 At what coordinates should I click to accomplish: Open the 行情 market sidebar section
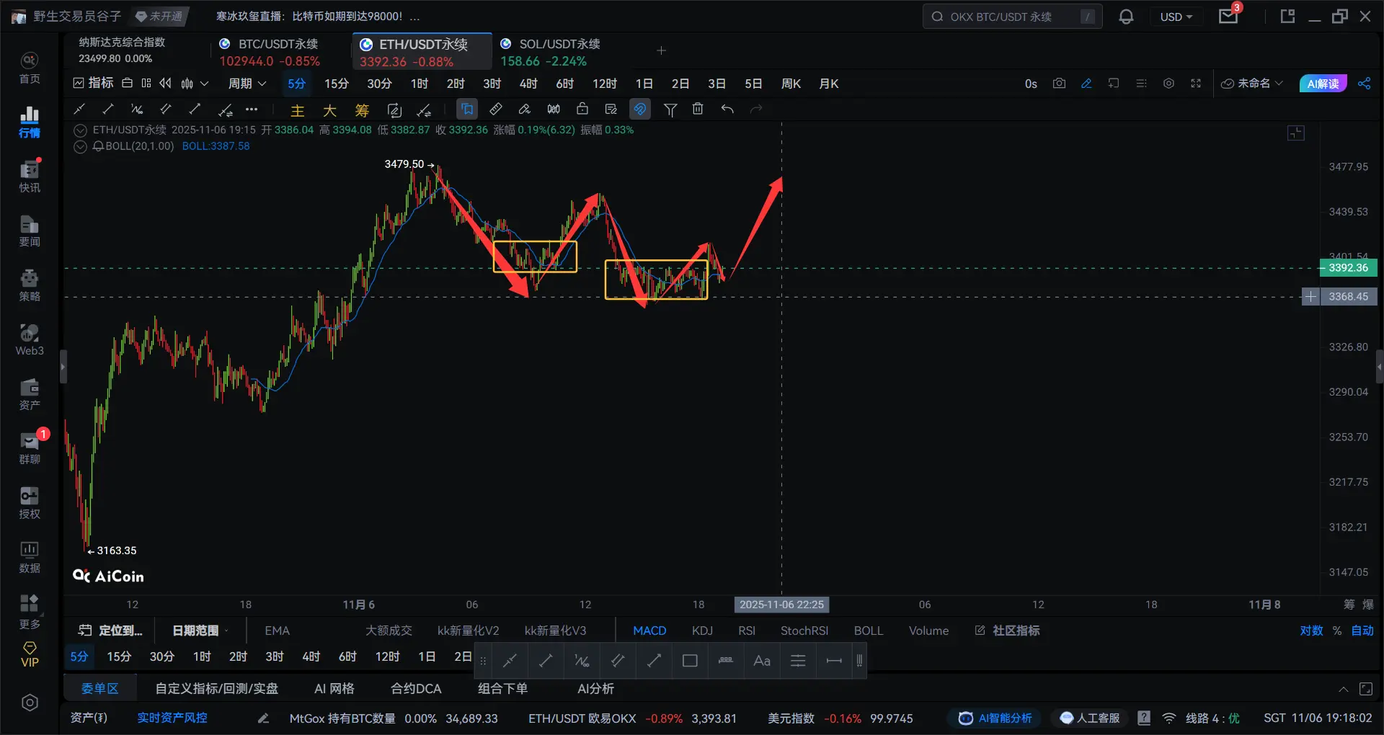[30, 122]
